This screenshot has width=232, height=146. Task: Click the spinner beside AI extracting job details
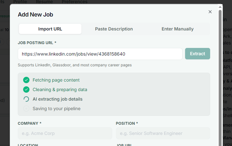[26, 99]
